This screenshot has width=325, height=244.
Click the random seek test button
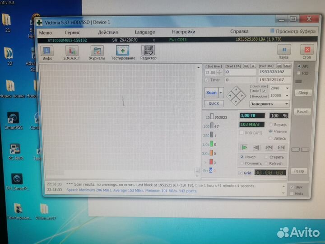(x=269, y=147)
